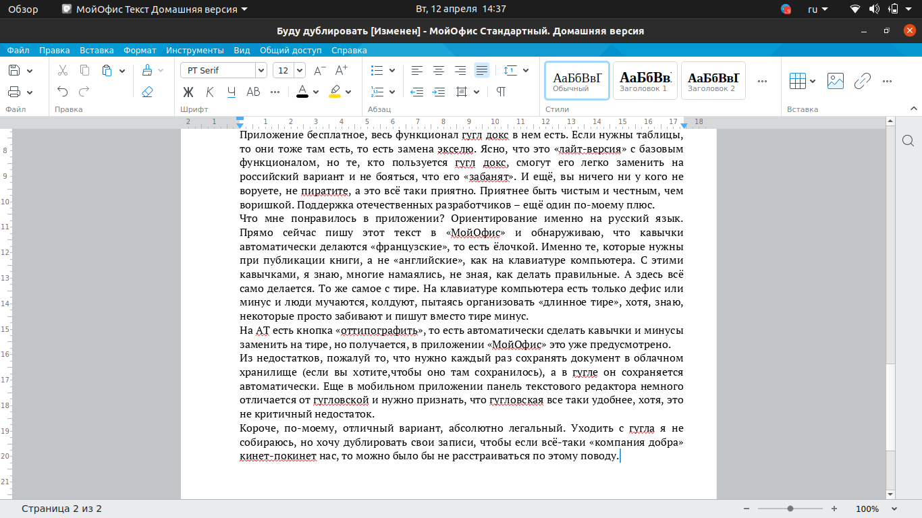Show non-printing characters with the pilcrow icon

click(x=501, y=92)
